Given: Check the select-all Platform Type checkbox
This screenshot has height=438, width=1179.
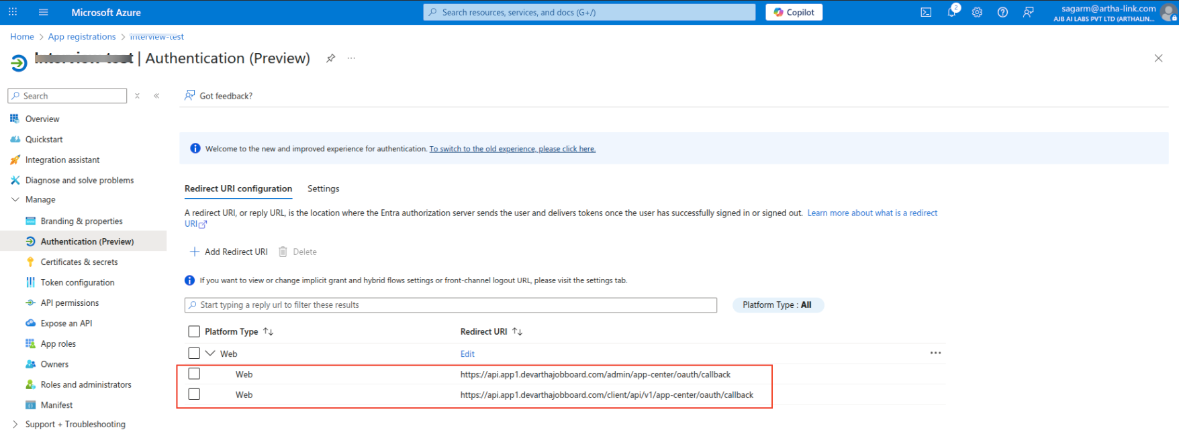Looking at the screenshot, I should click(194, 331).
